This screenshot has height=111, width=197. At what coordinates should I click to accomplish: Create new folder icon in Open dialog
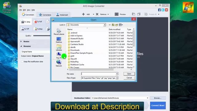click(117, 25)
